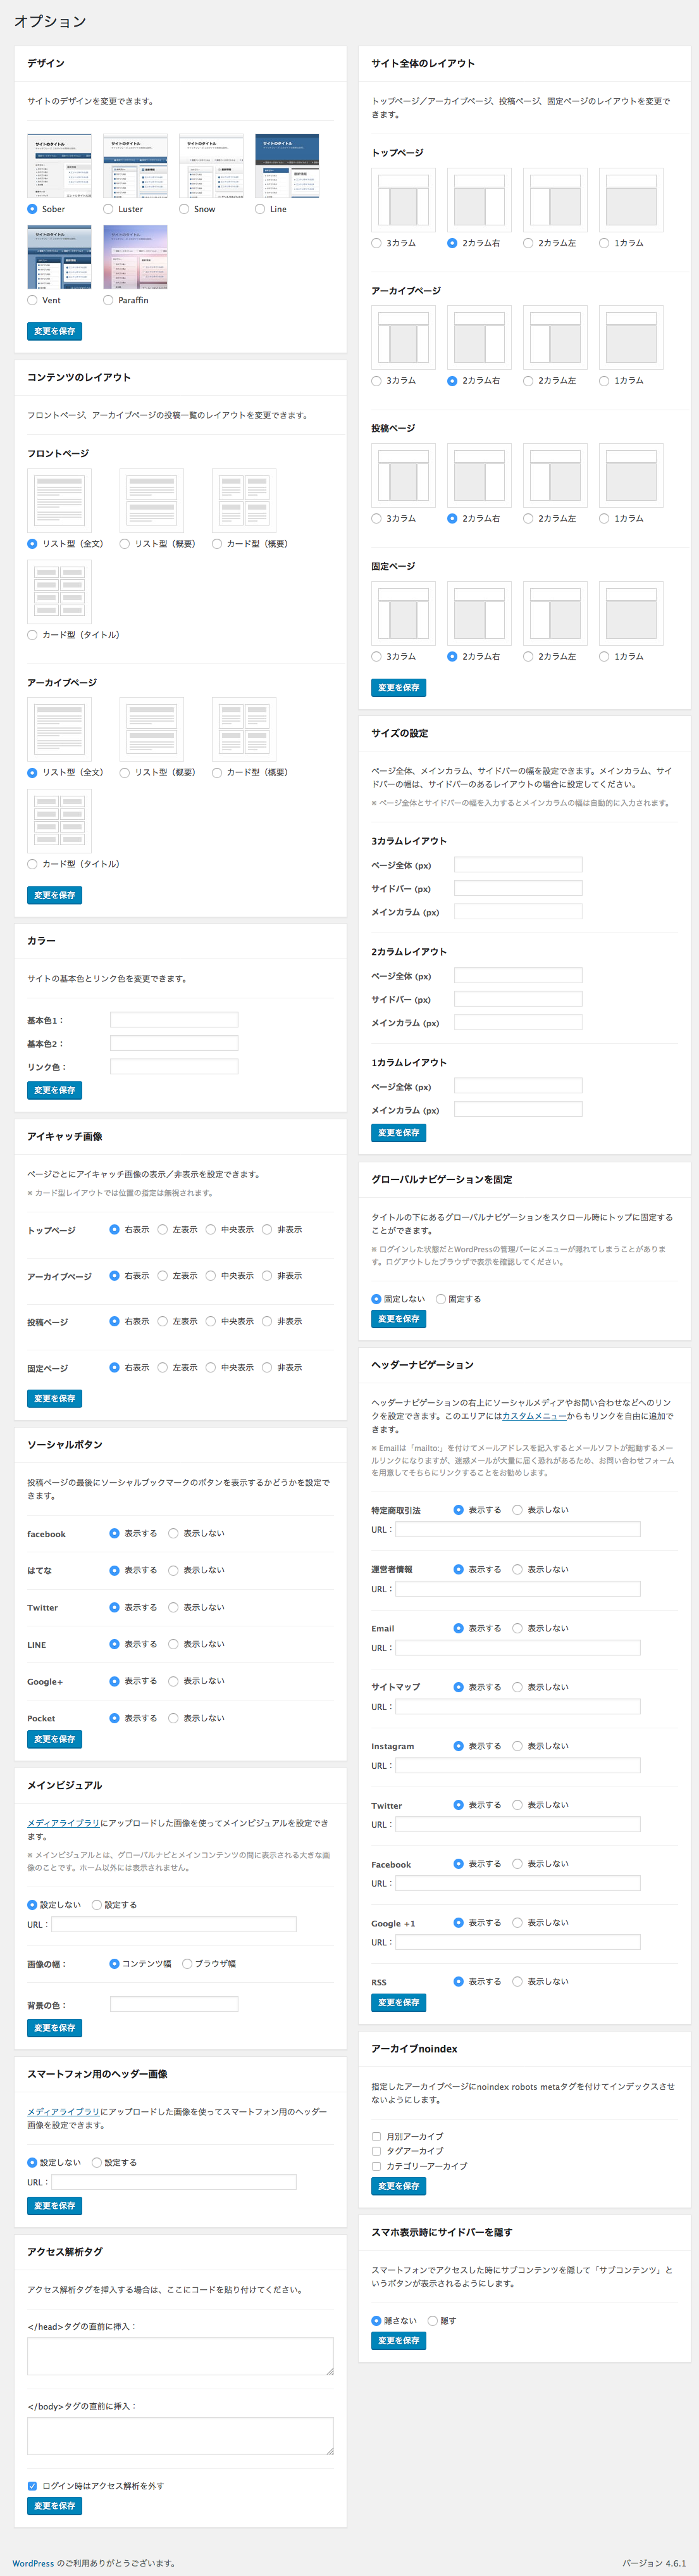
Task: Select the Vent design radio button
Action: pos(32,300)
